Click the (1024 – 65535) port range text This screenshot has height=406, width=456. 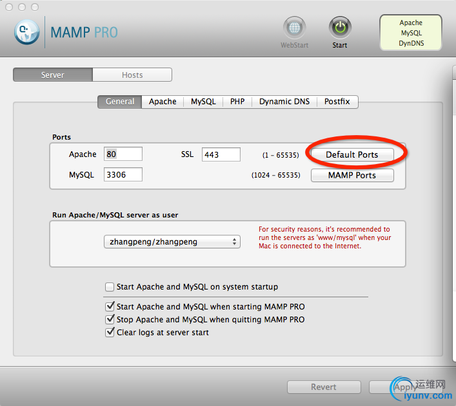[x=275, y=175]
